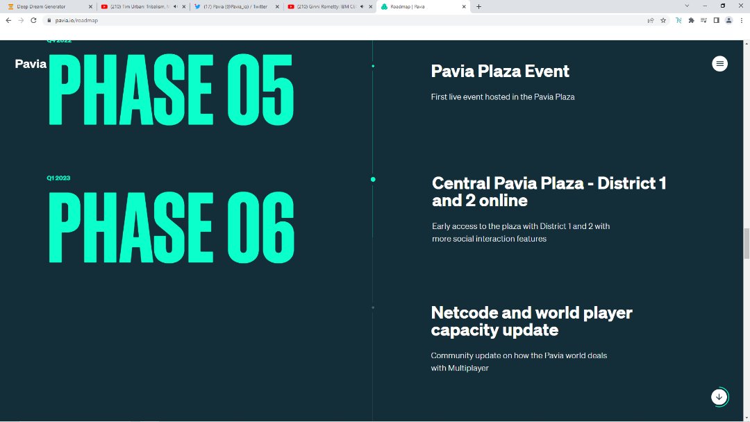Go back to previous page
This screenshot has width=750, height=422.
8,20
